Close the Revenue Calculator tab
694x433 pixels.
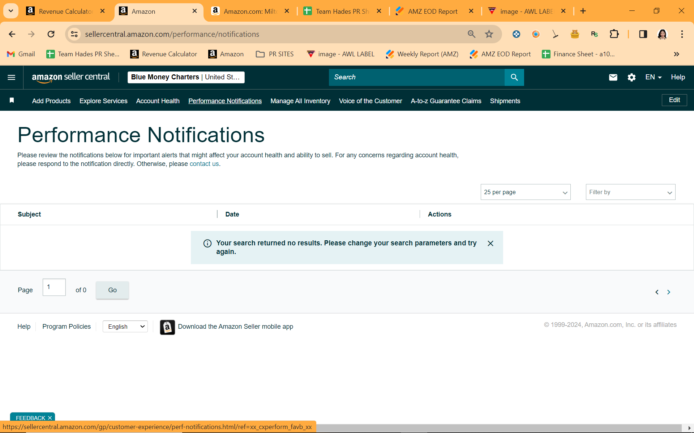pos(103,11)
